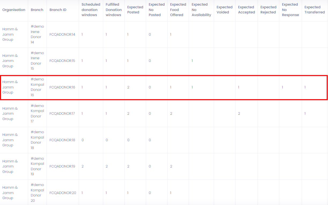Sort by Scheduled donation windows header
The image size is (328, 205).
[91, 10]
